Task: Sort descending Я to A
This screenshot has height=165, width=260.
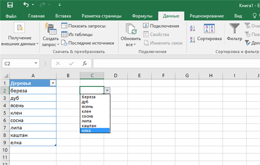Action: pyautogui.click(x=192, y=40)
